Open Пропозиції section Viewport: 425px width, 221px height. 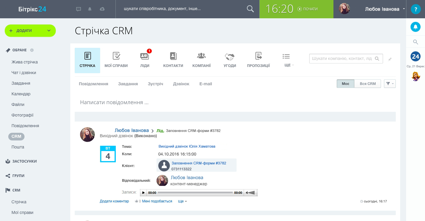click(x=258, y=60)
